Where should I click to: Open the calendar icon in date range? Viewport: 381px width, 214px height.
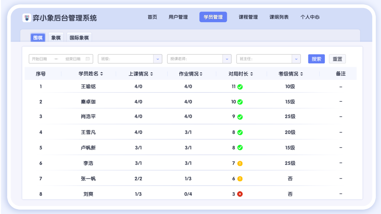[88, 59]
